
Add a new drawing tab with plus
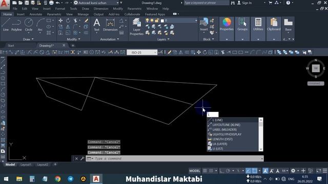coord(73,45)
